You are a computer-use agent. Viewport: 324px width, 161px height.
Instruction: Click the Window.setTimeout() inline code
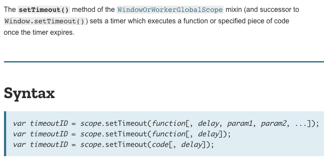(44, 21)
